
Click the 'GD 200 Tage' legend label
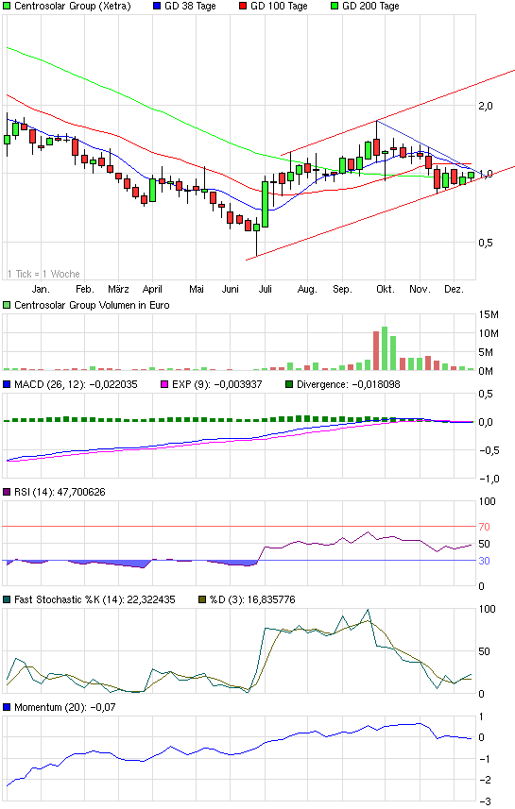coord(370,7)
